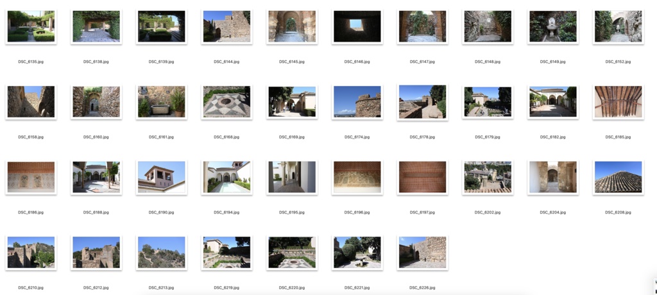The width and height of the screenshot is (657, 295).
Task: Select the DSC_6185.jpg wooden ceiling thumbnail
Action: coord(618,102)
